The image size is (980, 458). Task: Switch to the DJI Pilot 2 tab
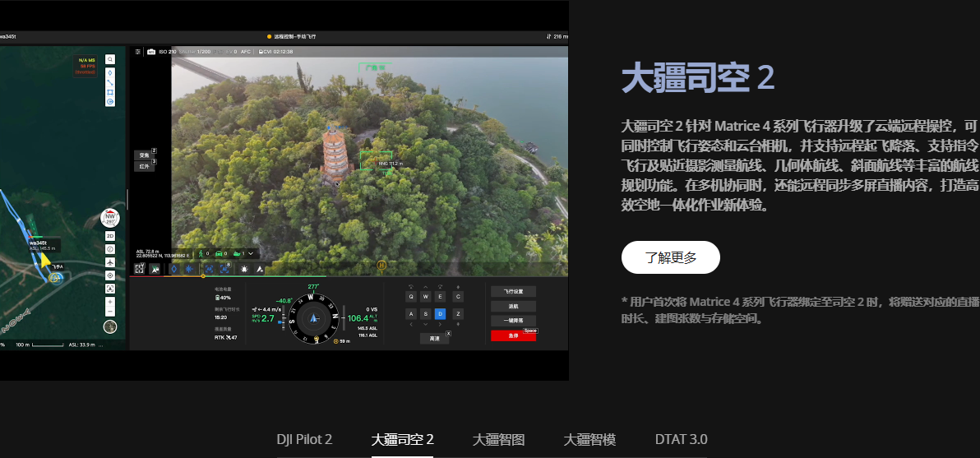pyautogui.click(x=304, y=439)
